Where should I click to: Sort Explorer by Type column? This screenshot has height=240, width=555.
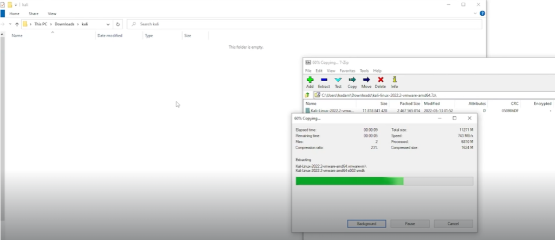point(149,36)
